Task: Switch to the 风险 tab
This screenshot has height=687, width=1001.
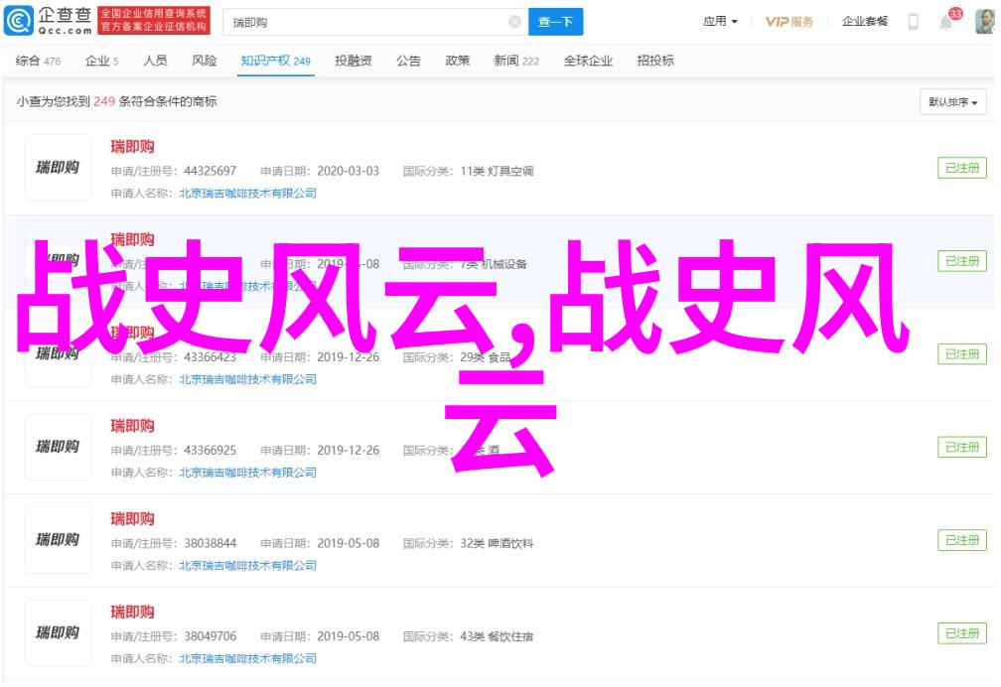Action: pyautogui.click(x=205, y=61)
